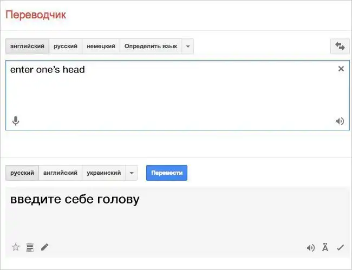Swap source and target languages
This screenshot has height=270, width=352.
point(340,47)
